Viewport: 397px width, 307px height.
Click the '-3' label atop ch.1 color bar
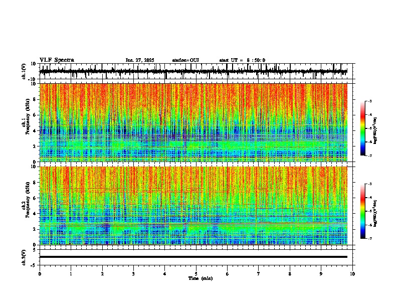pyautogui.click(x=370, y=101)
